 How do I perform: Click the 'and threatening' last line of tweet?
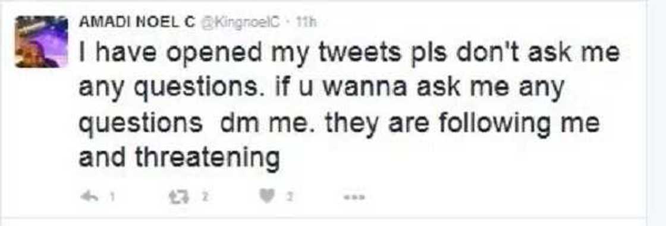tap(179, 158)
